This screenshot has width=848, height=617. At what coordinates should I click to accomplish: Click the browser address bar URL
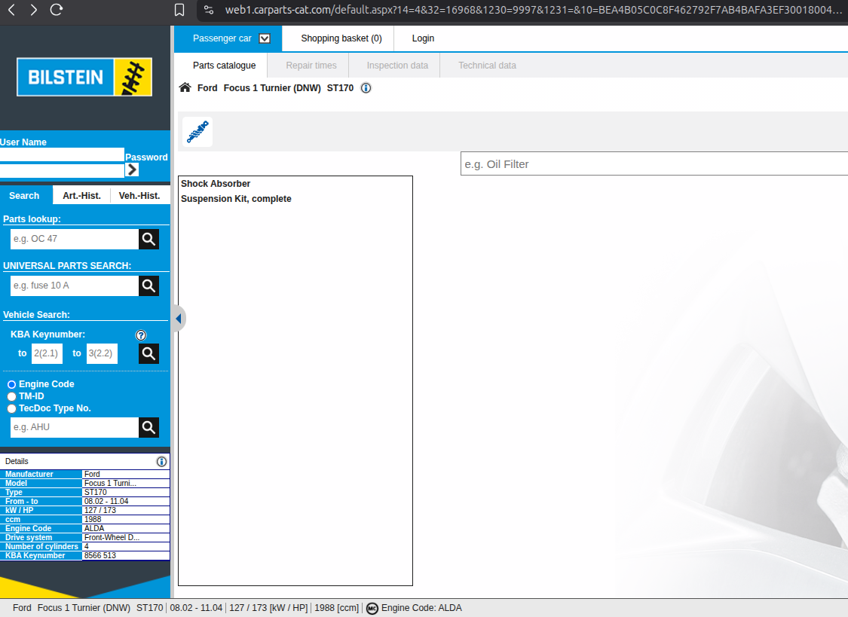pyautogui.click(x=533, y=10)
